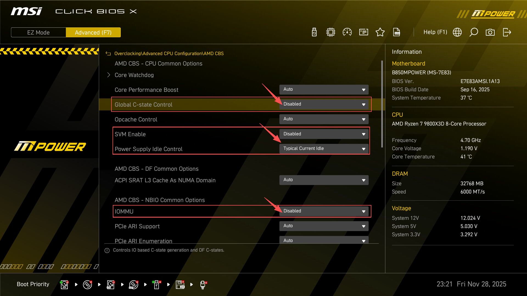Open Core Performance Boost dropdown
Screen dimensions: 527x296
point(324,90)
